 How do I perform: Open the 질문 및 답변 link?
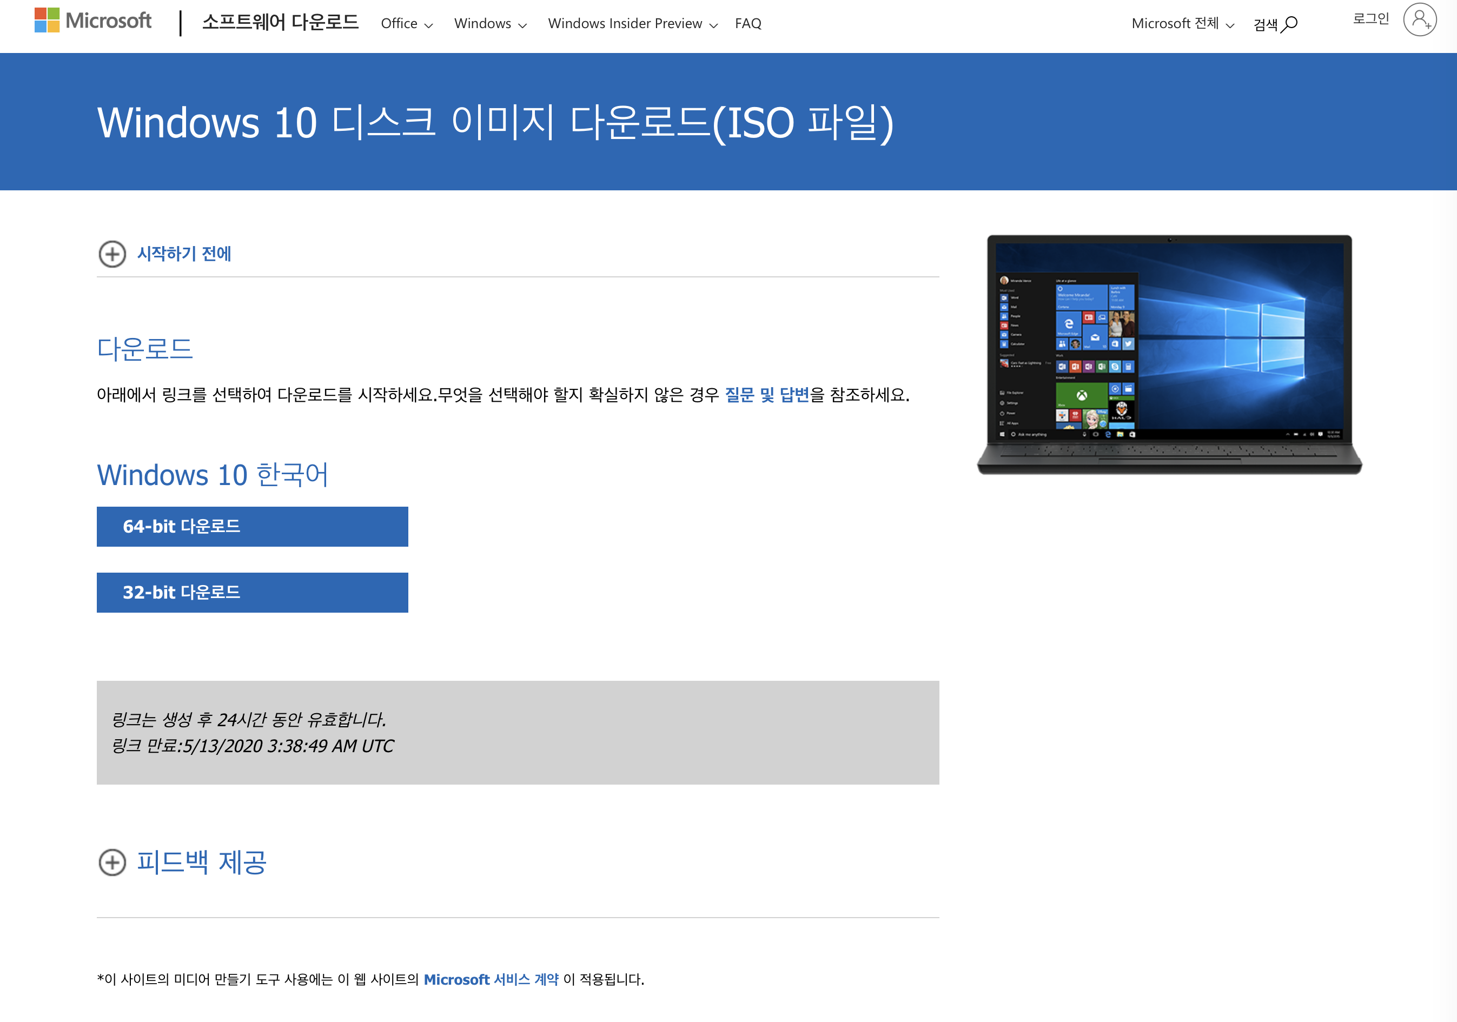(766, 395)
